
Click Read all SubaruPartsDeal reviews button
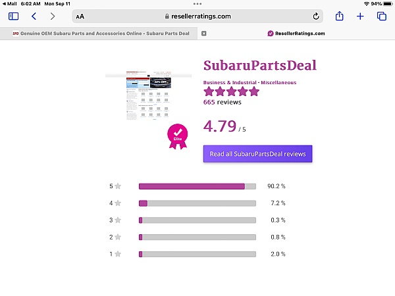[x=257, y=154]
